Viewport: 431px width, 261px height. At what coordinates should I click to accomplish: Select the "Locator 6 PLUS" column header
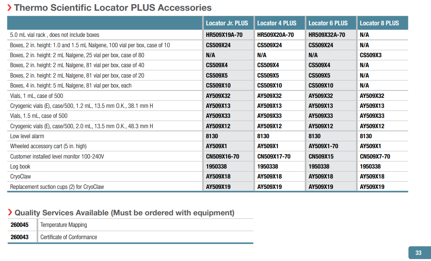point(328,23)
